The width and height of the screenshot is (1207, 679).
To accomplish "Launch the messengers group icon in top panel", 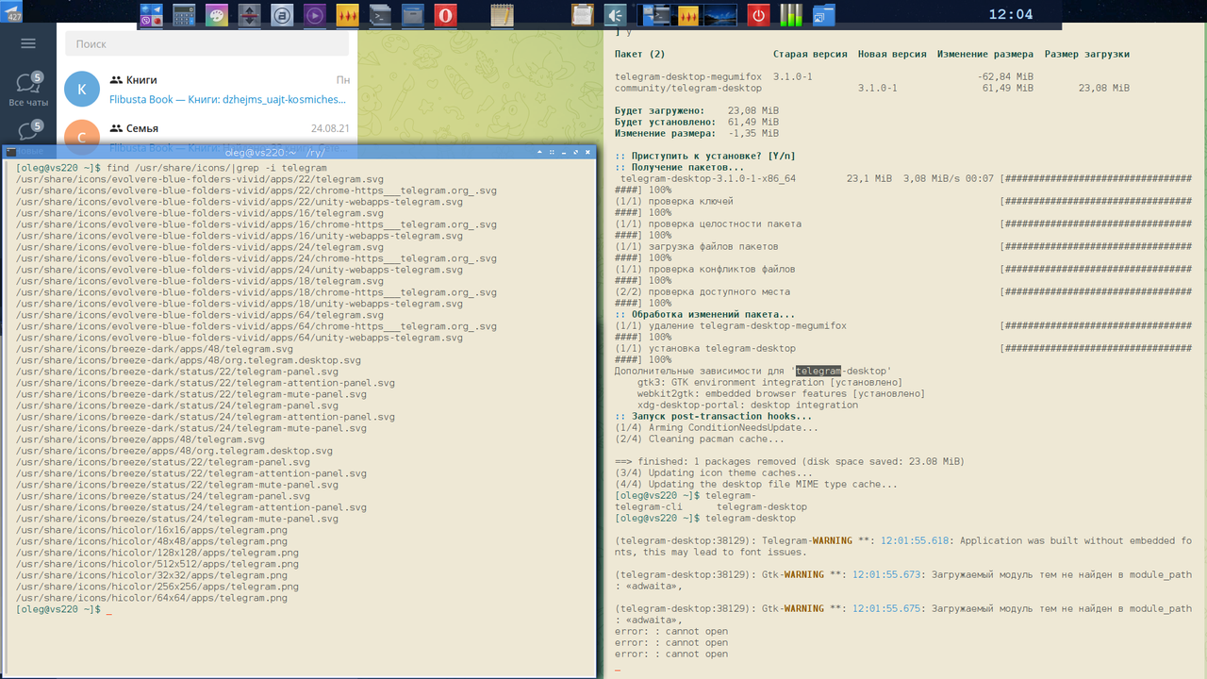I will pyautogui.click(x=152, y=15).
